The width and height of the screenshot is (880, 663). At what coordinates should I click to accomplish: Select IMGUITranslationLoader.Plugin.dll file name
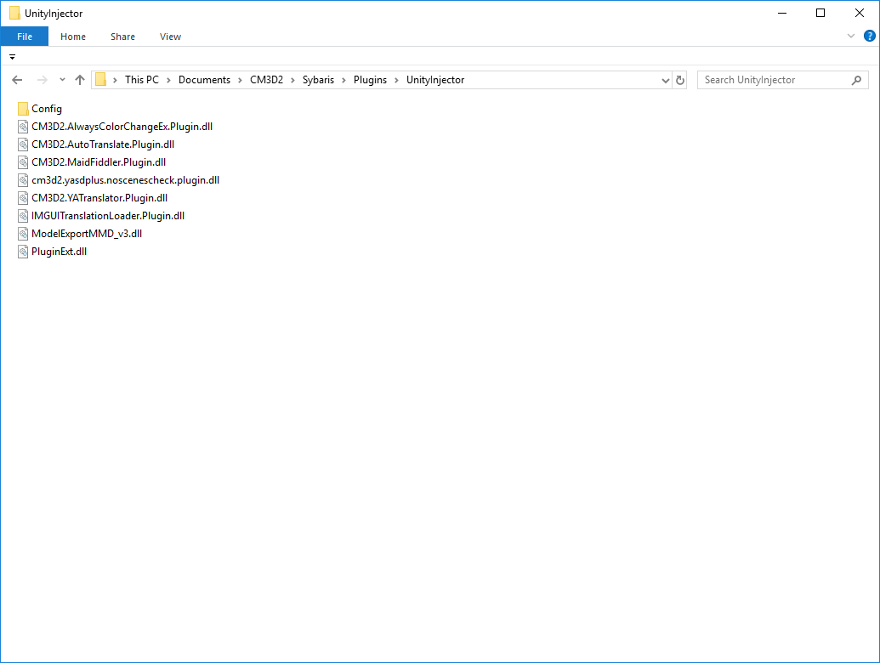click(x=108, y=216)
